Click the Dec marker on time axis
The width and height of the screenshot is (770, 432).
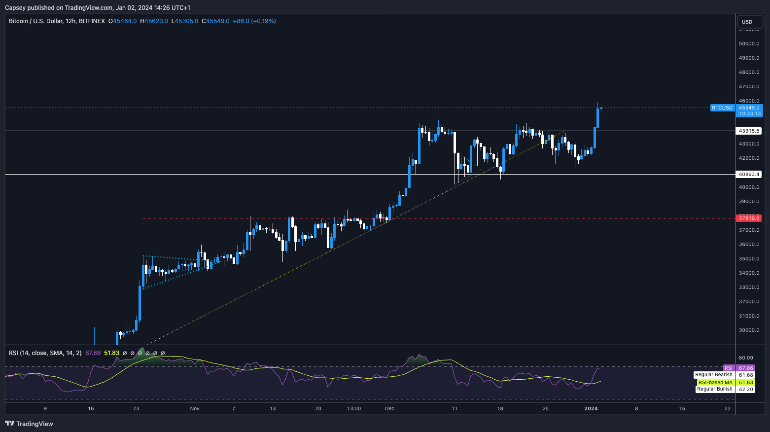click(x=389, y=408)
